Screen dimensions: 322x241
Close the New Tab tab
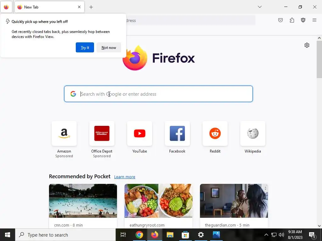coord(79,7)
